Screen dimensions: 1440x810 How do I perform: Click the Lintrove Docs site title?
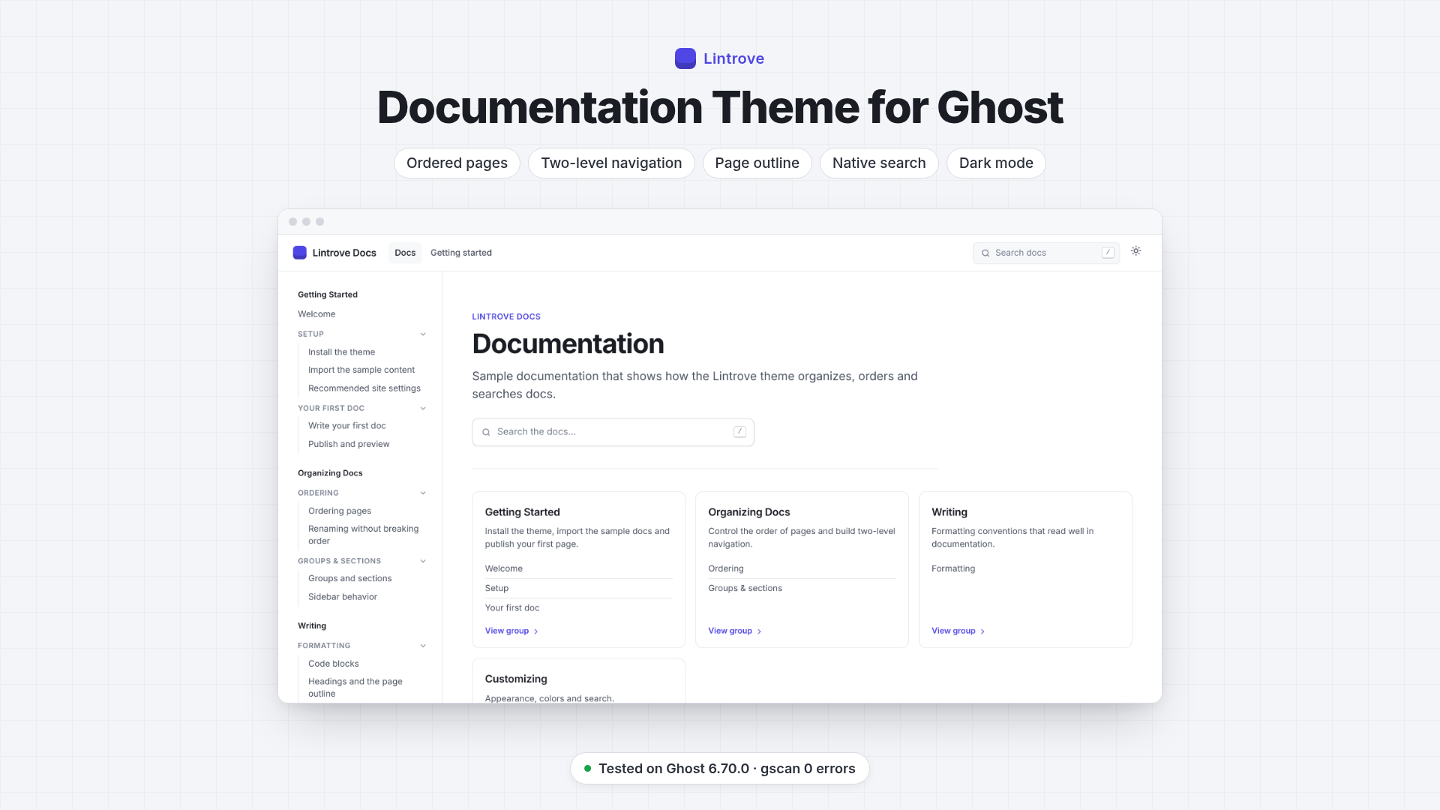click(x=344, y=253)
